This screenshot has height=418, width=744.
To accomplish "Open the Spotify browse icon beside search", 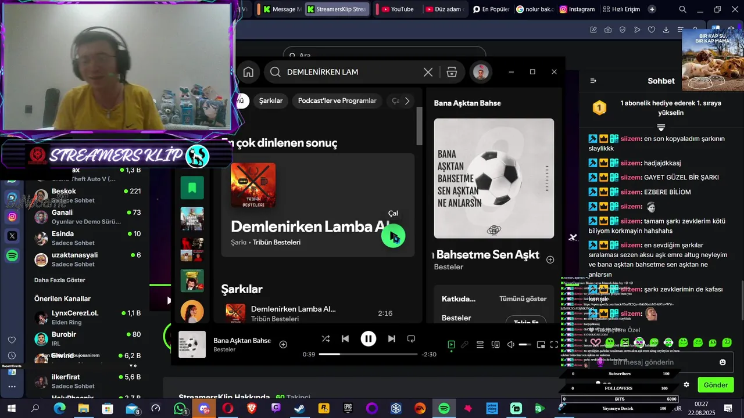I will [452, 72].
